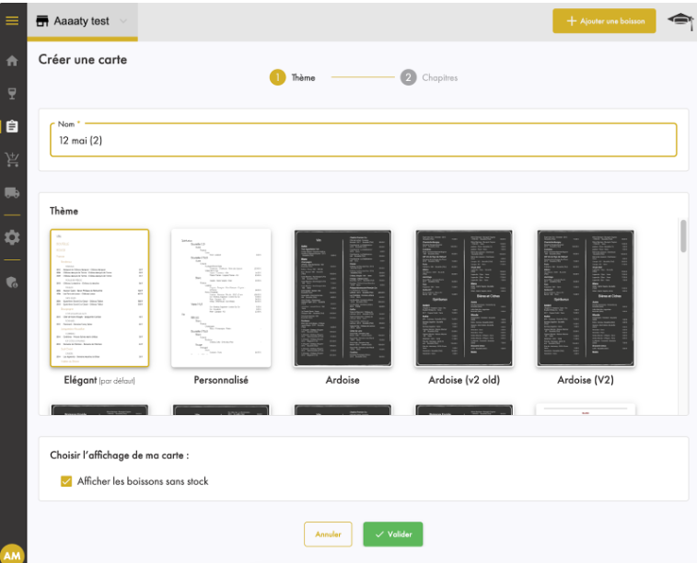Select the Personnalisé theme thumbnail
Screen dimensions: 697x563
(221, 298)
